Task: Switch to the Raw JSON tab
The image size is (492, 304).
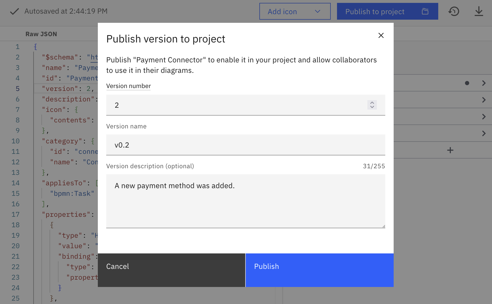Action: point(41,34)
